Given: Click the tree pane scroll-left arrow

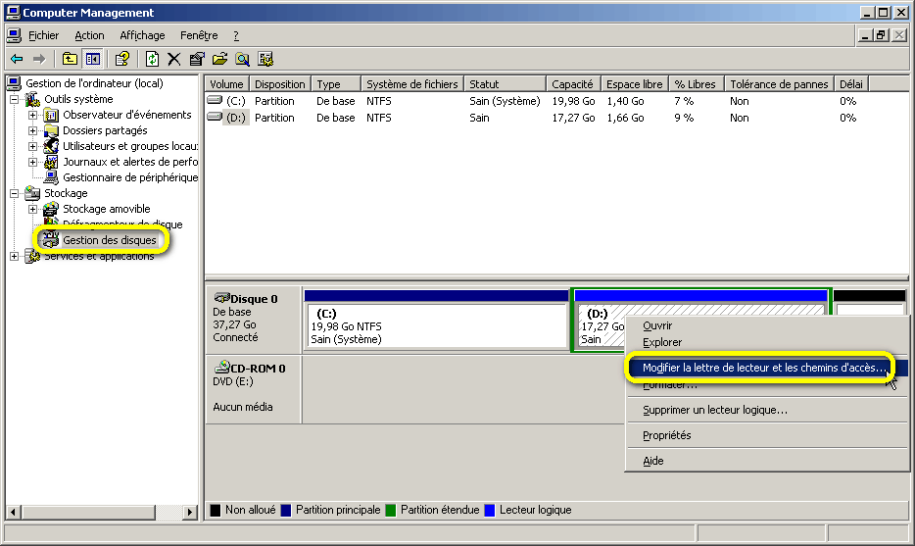Looking at the screenshot, I should tap(13, 512).
